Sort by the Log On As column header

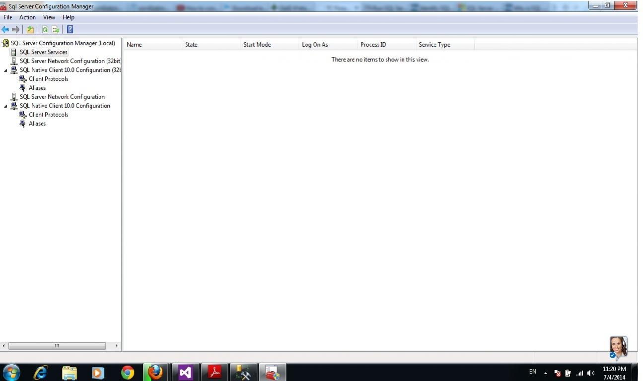[x=328, y=45]
